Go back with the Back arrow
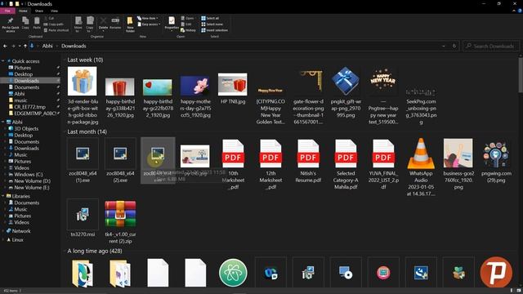The width and height of the screenshot is (523, 294). pyautogui.click(x=5, y=46)
